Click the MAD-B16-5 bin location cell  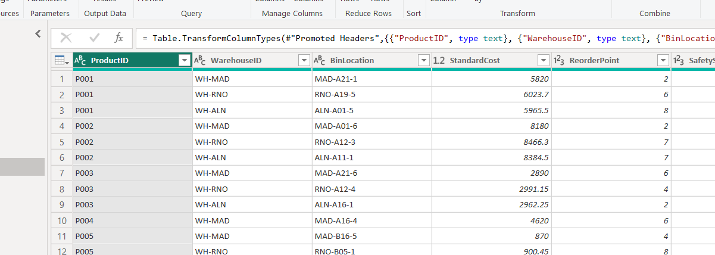[371, 236]
